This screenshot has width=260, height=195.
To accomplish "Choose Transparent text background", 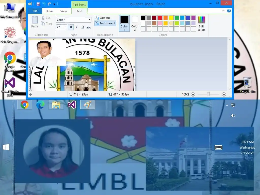I will [105, 23].
